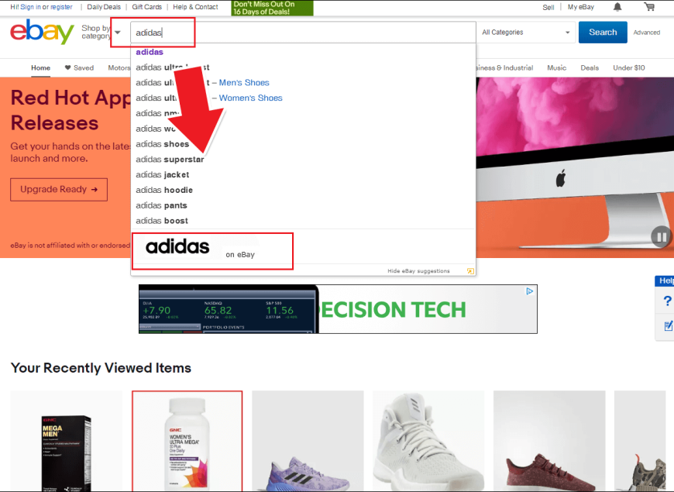The width and height of the screenshot is (674, 492).
Task: Click the AdChoices icon on the ad
Action: [x=530, y=291]
